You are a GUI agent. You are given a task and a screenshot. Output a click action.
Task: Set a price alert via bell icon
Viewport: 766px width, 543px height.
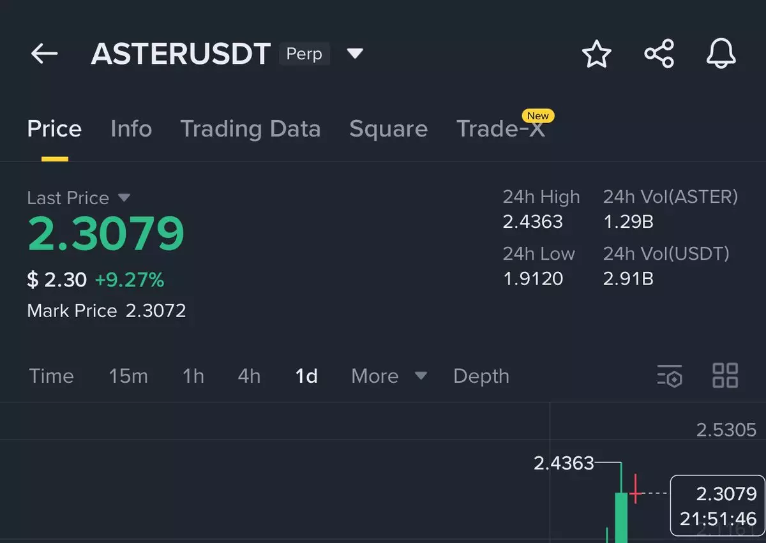721,54
